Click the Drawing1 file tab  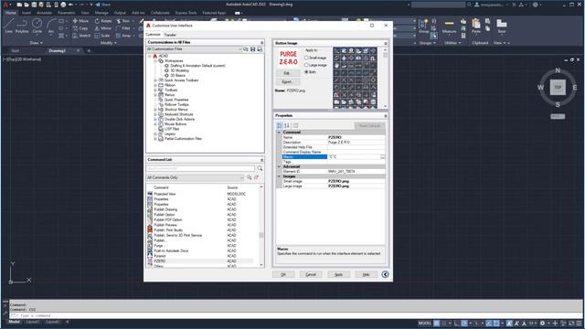point(58,51)
